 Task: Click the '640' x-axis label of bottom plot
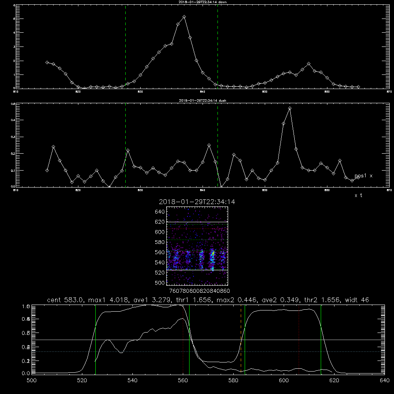(385, 381)
